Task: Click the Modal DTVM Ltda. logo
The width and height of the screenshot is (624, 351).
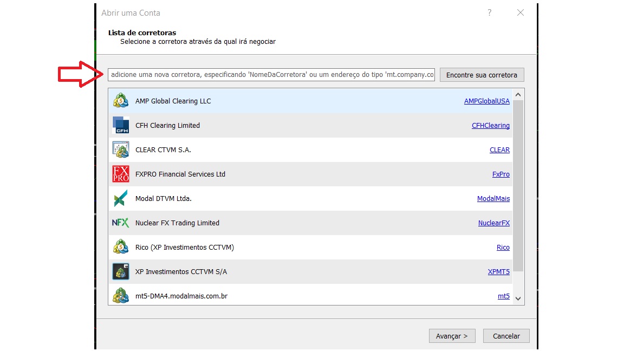Action: (120, 199)
